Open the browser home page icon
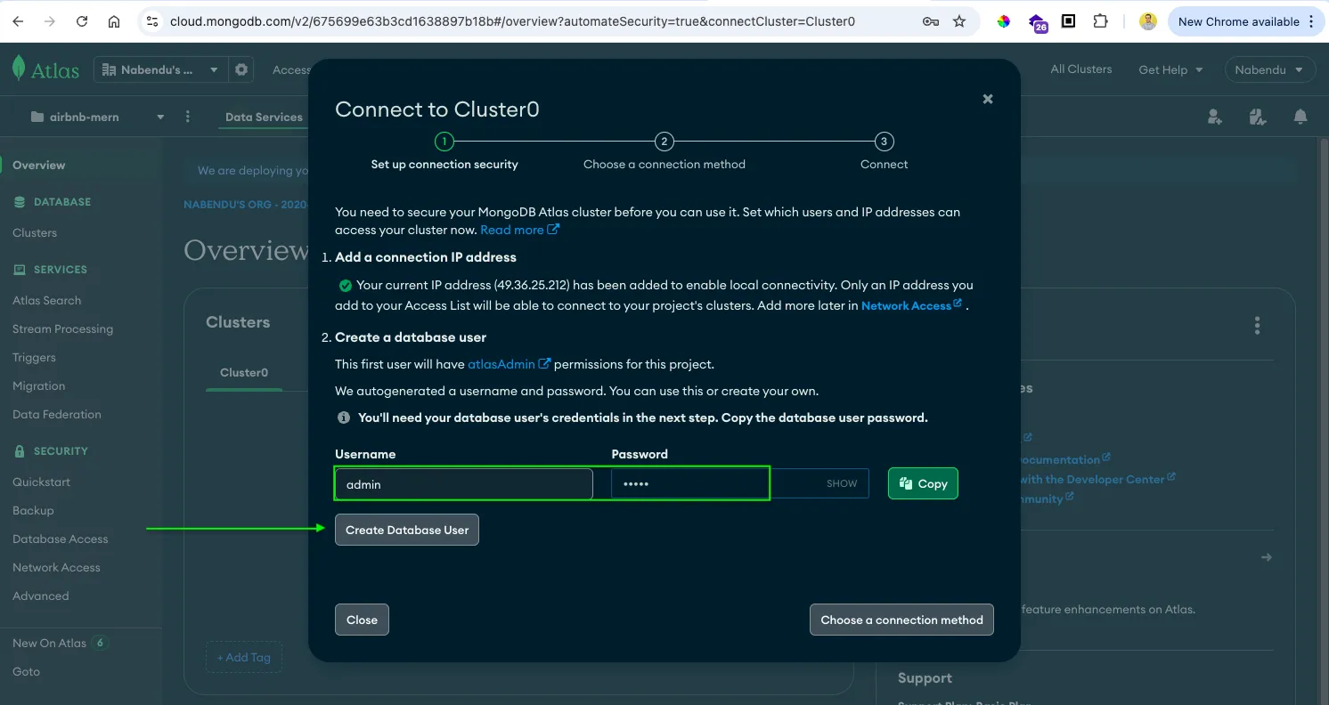This screenshot has width=1329, height=705. (x=114, y=21)
